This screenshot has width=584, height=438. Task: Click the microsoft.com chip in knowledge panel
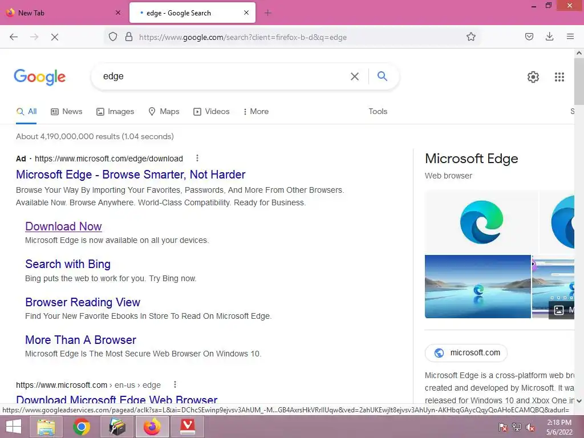point(466,352)
